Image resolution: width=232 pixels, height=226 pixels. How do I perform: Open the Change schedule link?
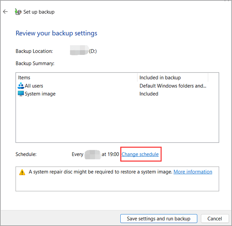click(x=140, y=154)
